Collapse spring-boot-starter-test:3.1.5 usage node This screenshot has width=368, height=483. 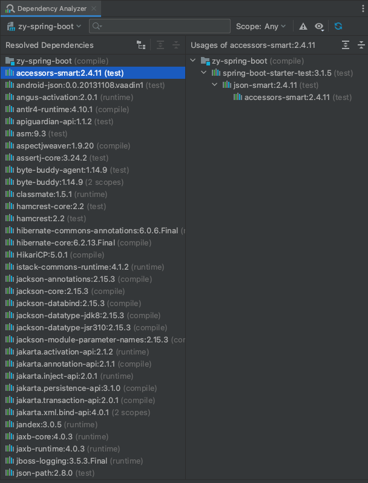[x=204, y=73]
